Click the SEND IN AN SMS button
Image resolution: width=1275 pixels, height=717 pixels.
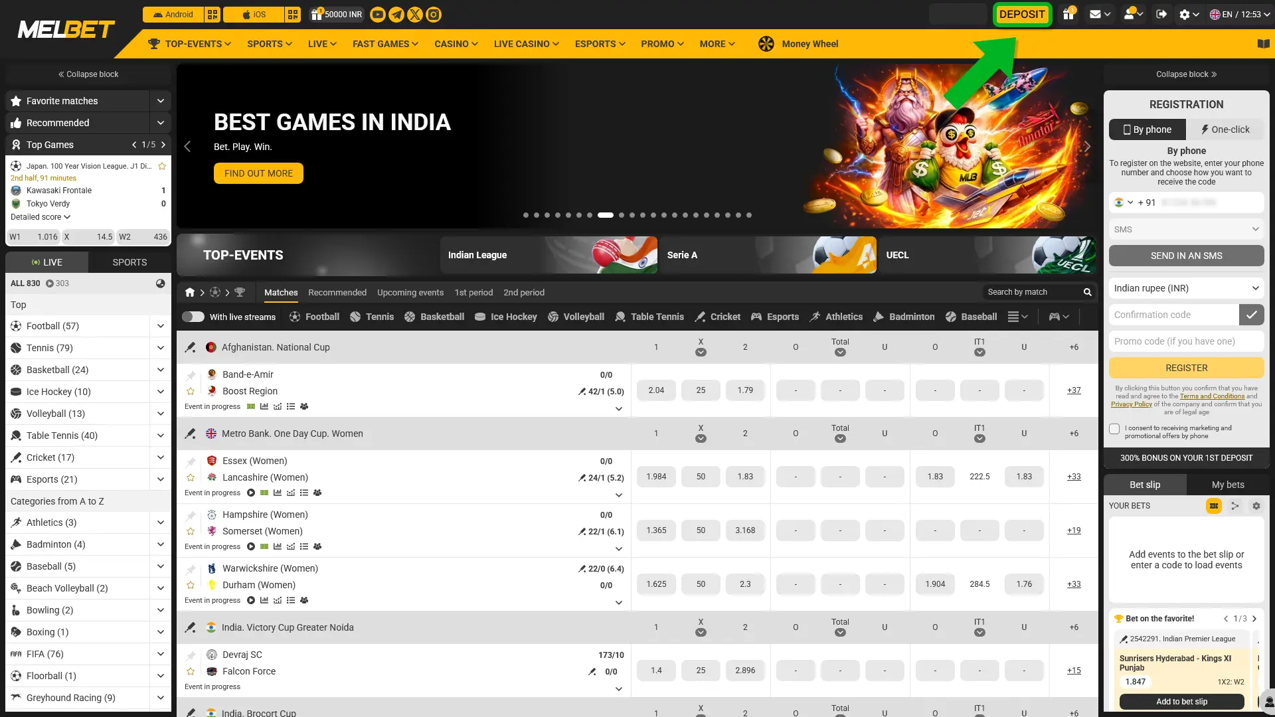click(1187, 256)
